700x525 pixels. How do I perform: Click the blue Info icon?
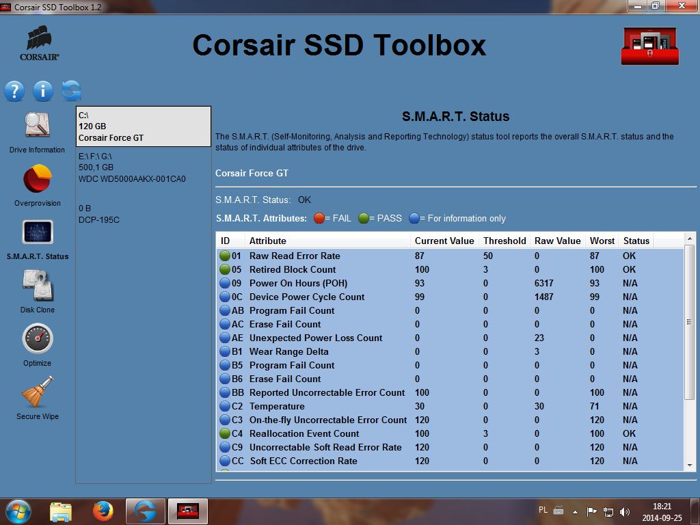click(x=43, y=91)
